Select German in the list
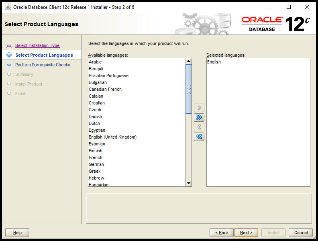Viewport: 318px width, 241px height. click(137, 164)
